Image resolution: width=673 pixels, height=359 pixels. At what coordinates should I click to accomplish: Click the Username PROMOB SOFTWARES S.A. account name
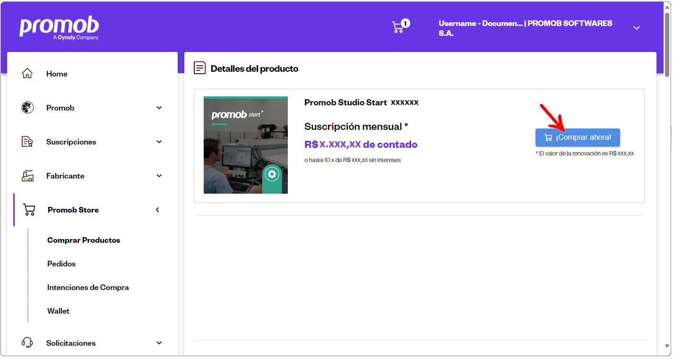pyautogui.click(x=526, y=28)
